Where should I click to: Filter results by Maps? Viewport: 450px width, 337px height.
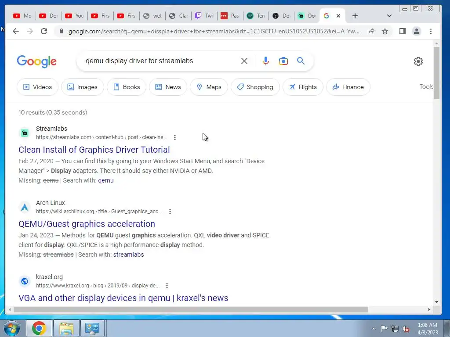(x=209, y=87)
